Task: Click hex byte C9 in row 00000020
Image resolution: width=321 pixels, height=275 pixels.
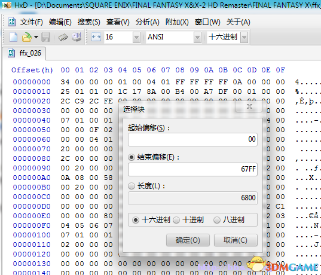Action: click(x=80, y=101)
